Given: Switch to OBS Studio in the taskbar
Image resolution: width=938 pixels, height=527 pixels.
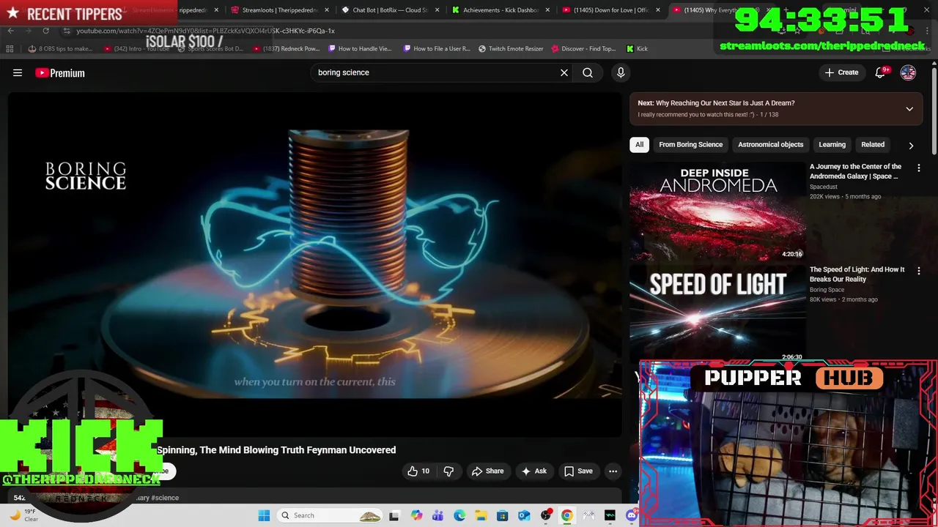Looking at the screenshot, I should click(546, 515).
